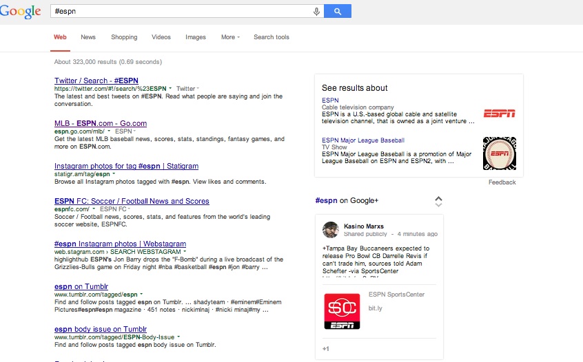Open ESPN source dropdown after espn.go.com
This screenshot has height=362, width=583.
coord(125,131)
